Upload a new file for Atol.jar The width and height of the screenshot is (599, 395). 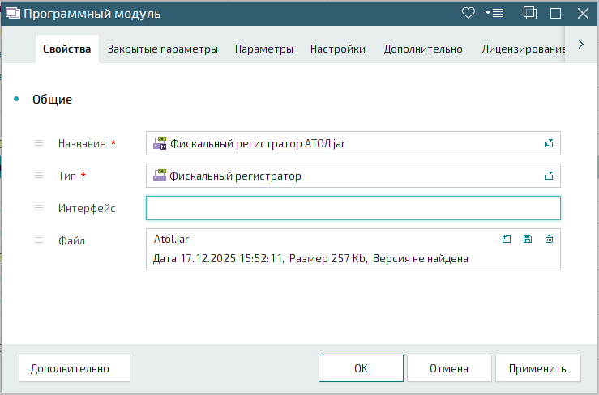(x=507, y=239)
